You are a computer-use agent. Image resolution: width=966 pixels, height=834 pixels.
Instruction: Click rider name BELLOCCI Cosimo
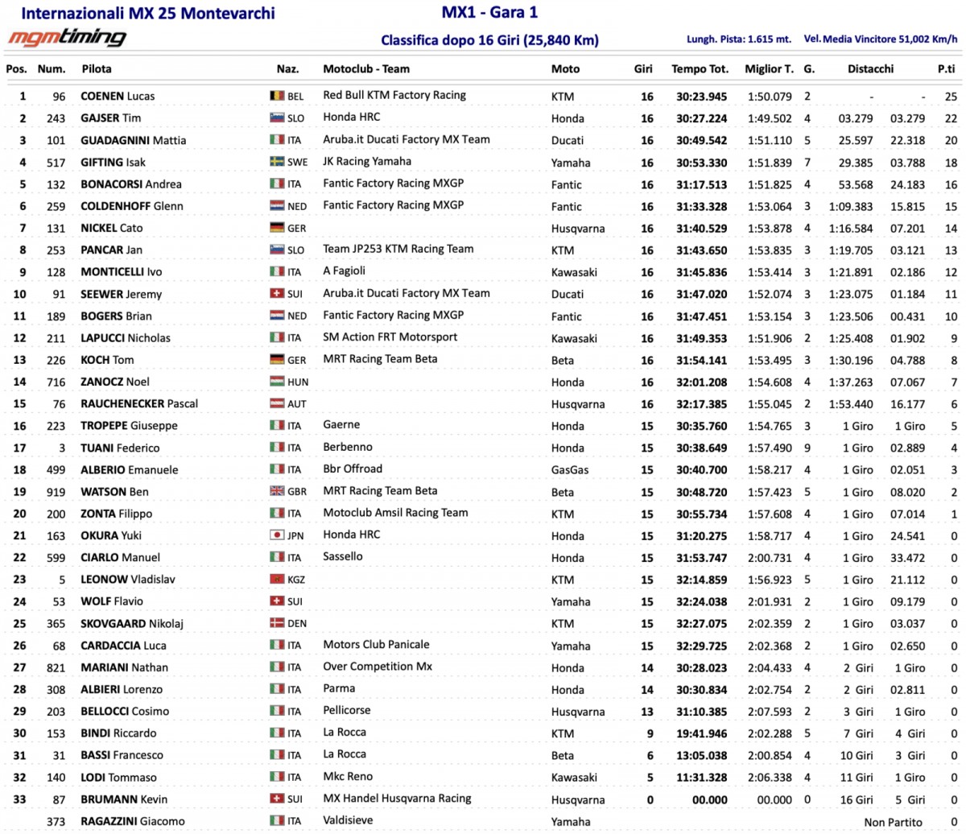[x=125, y=712]
